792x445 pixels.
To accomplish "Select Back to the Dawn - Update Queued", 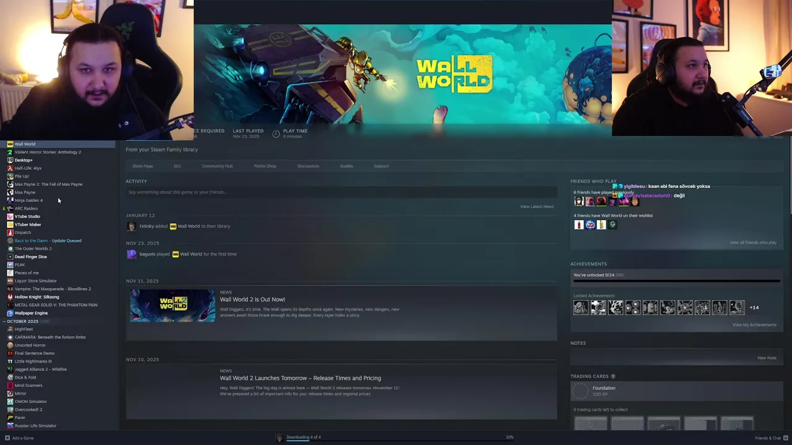I will 48,240.
